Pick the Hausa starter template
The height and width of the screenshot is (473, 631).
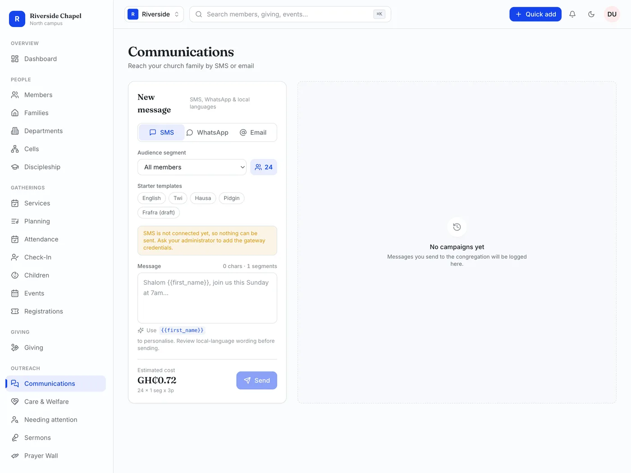(x=203, y=198)
